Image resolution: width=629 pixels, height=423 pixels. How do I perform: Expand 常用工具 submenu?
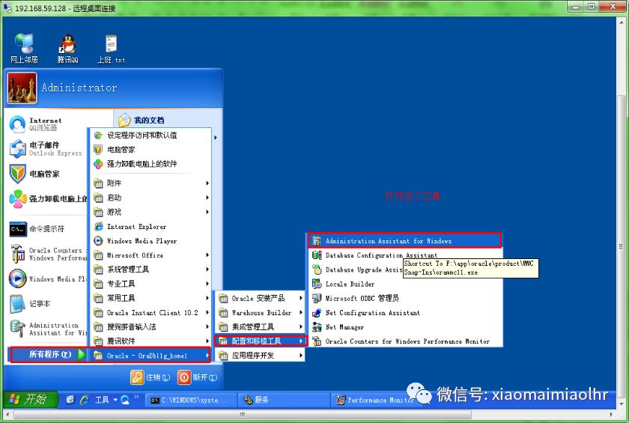[x=151, y=298]
